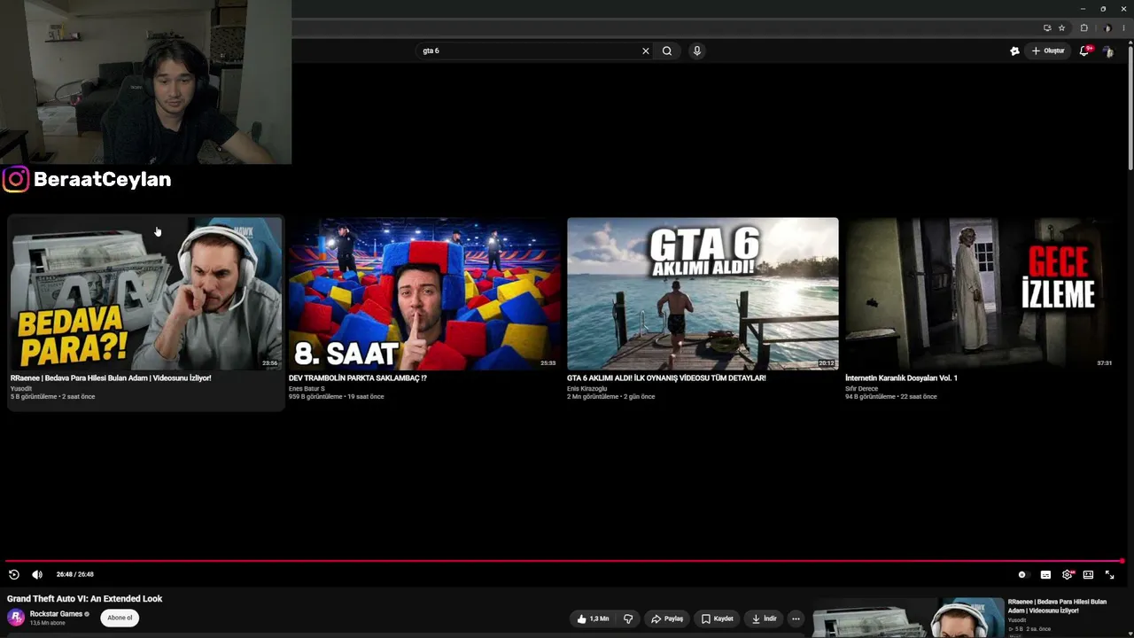Dislike the video

(628, 619)
